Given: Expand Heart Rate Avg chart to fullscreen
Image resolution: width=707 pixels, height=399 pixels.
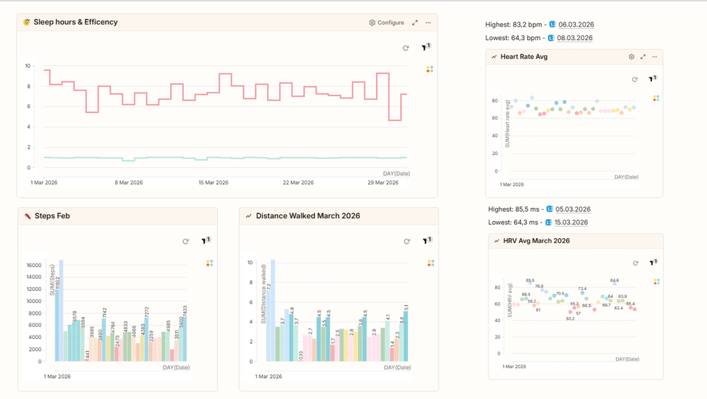Looking at the screenshot, I should 643,57.
